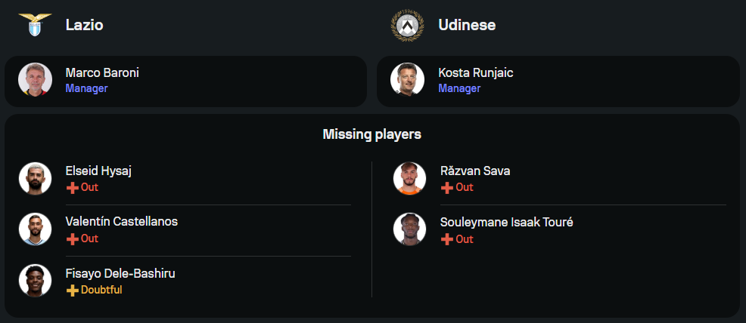Click the red injury icon under Răzvan Sava
The image size is (746, 323).
point(447,188)
